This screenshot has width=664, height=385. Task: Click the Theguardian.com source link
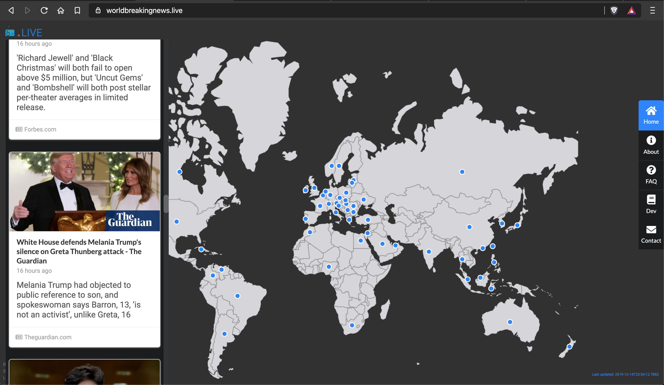(x=48, y=337)
